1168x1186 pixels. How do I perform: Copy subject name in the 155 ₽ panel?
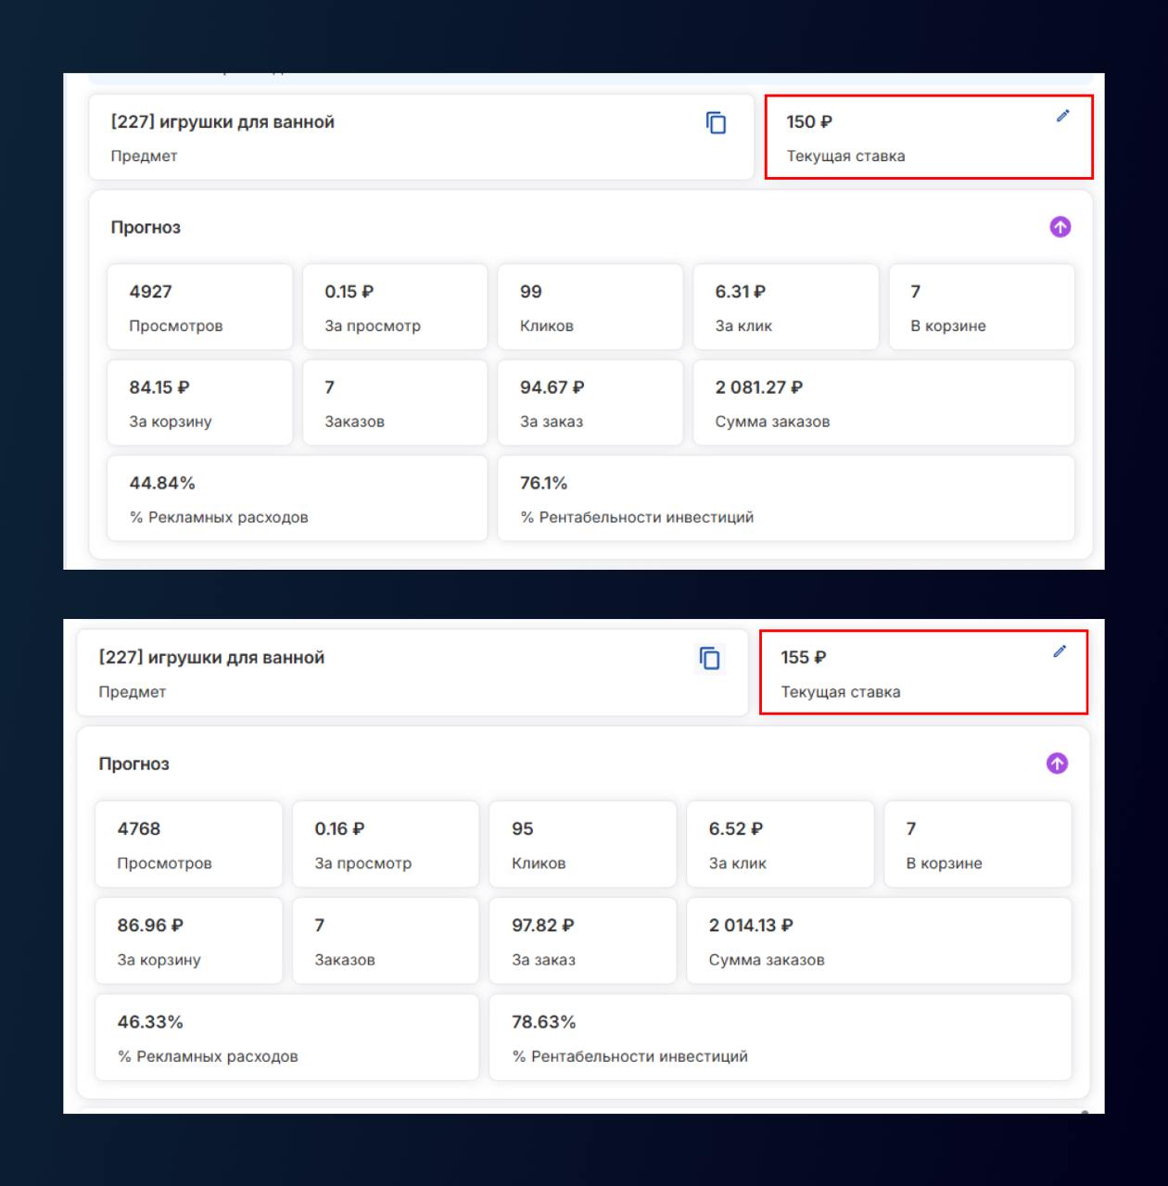tap(710, 659)
